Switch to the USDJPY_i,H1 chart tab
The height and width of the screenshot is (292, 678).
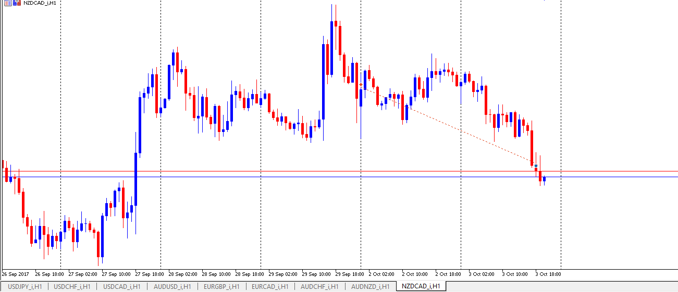[x=25, y=286]
